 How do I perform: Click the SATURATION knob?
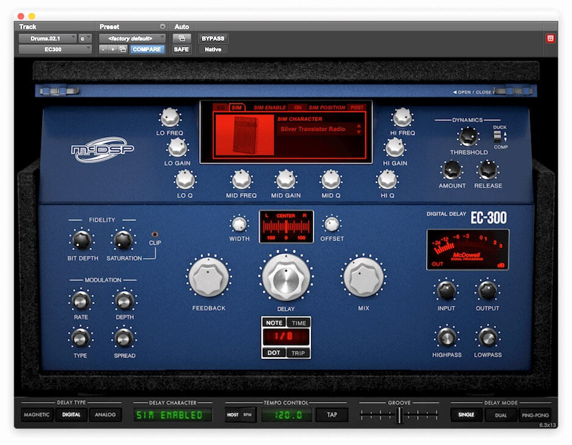tap(123, 240)
